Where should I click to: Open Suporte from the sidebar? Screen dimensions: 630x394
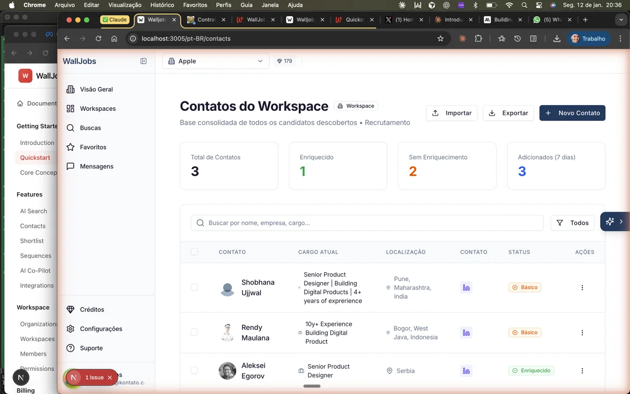tap(91, 348)
